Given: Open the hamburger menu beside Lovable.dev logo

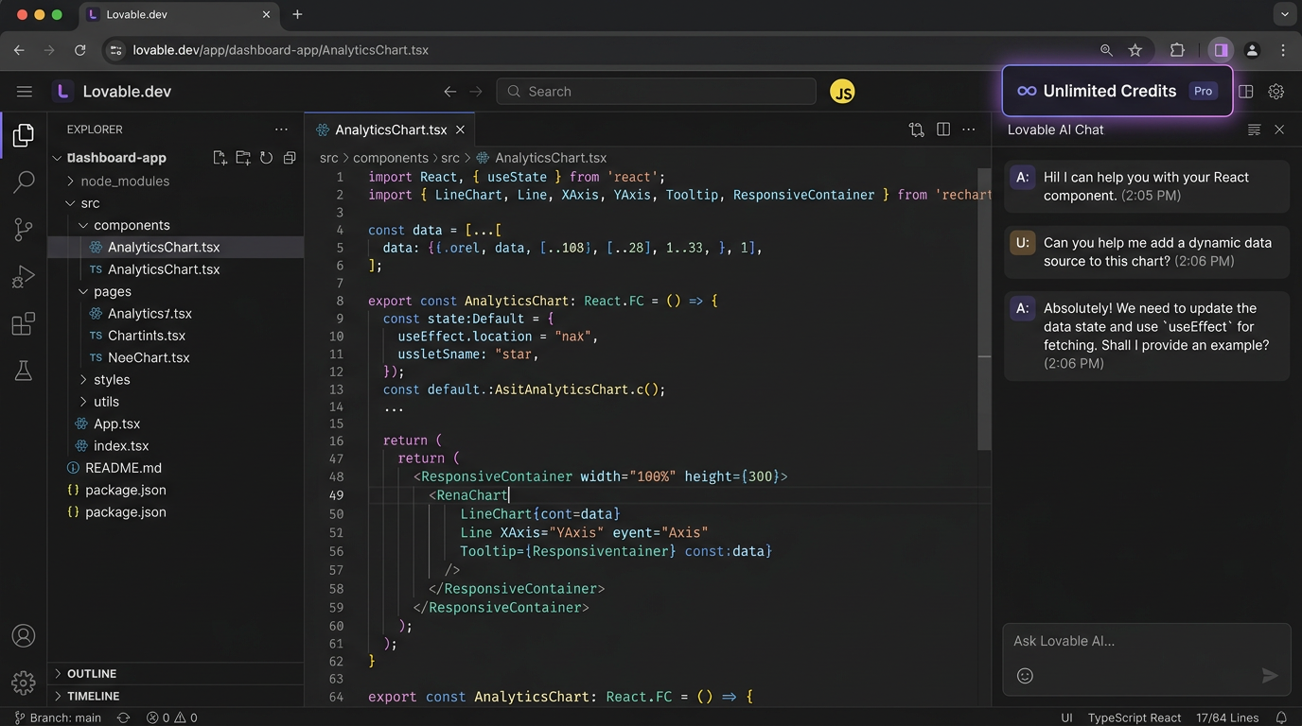Looking at the screenshot, I should point(25,92).
